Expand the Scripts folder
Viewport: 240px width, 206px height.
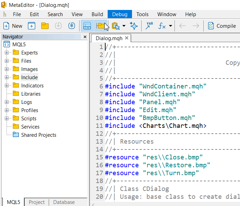(x=7, y=119)
